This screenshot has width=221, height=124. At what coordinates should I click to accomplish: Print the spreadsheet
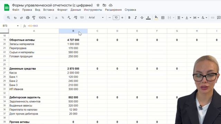click(x=28, y=18)
